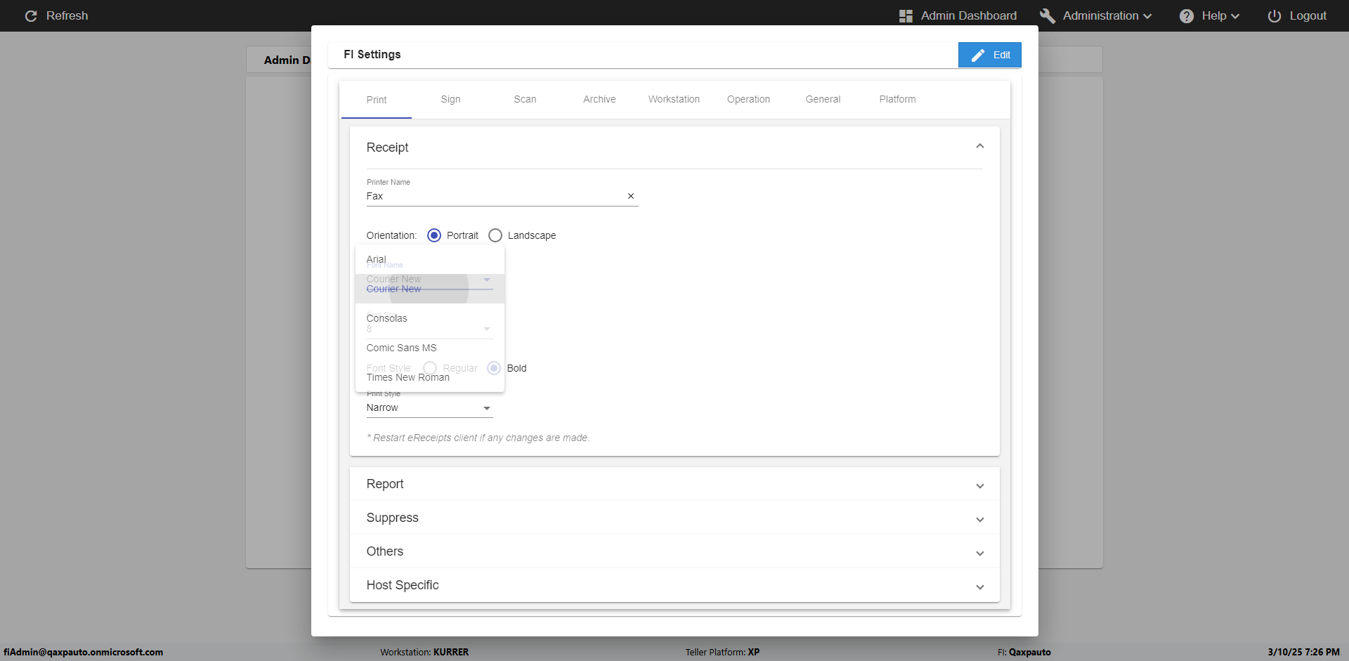Select Portrait orientation radio button
The width and height of the screenshot is (1349, 661).
click(434, 235)
